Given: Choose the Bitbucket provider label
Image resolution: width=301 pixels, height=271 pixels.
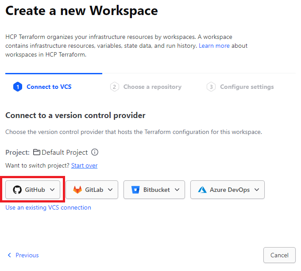Looking at the screenshot, I should [x=156, y=190].
